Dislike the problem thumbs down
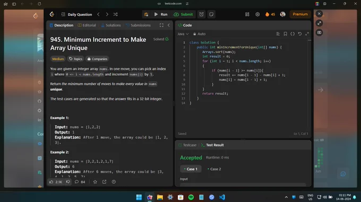This screenshot has height=202, width=361. pos(68,182)
